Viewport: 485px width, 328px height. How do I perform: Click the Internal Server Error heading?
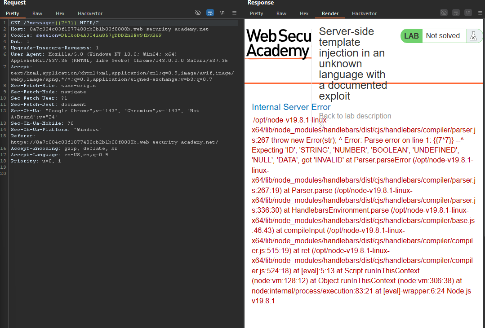point(291,107)
